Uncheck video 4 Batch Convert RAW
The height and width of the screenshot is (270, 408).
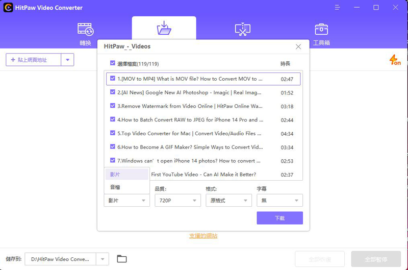[x=112, y=119]
